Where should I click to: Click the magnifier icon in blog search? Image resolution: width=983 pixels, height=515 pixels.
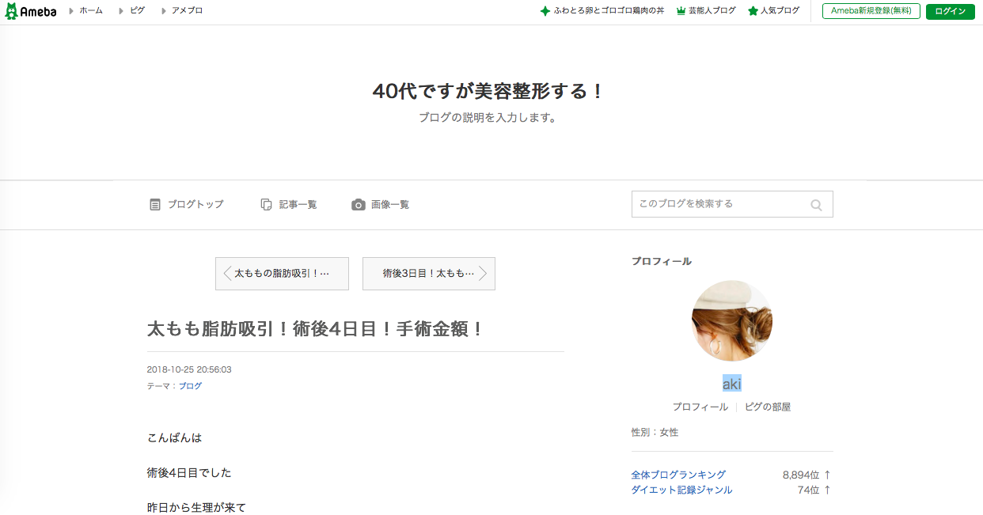816,204
